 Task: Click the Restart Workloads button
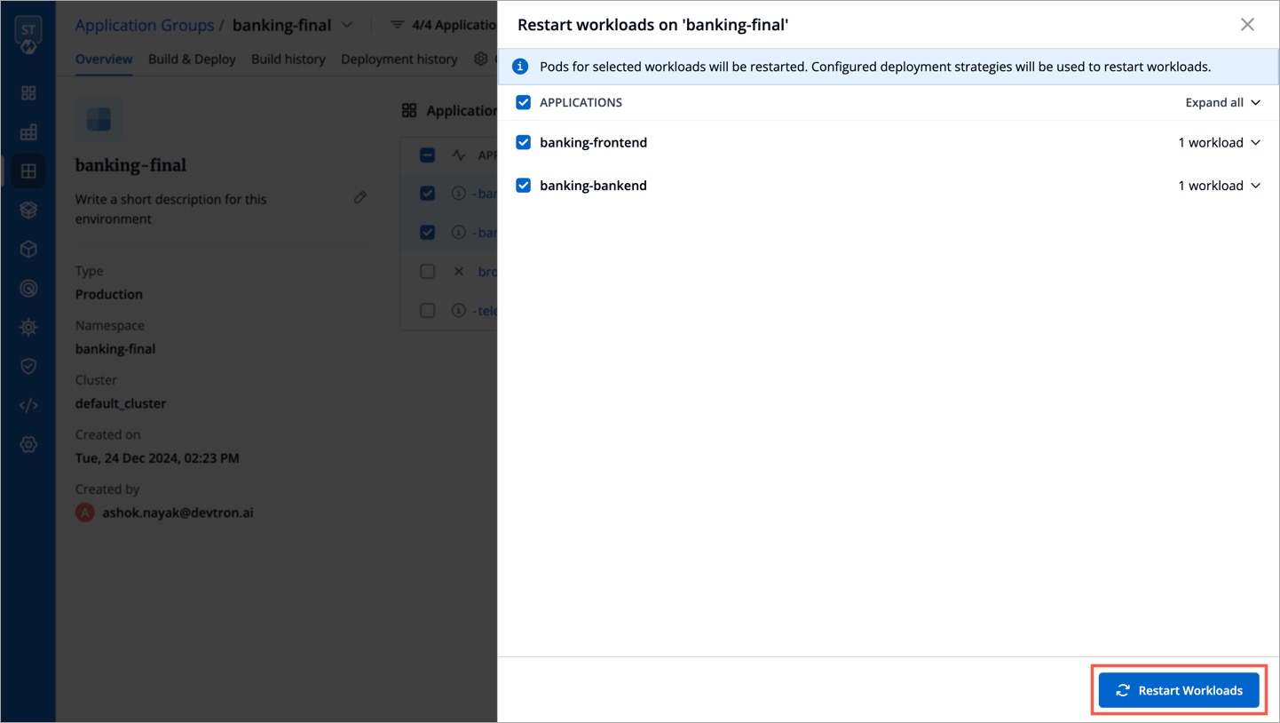tap(1179, 690)
